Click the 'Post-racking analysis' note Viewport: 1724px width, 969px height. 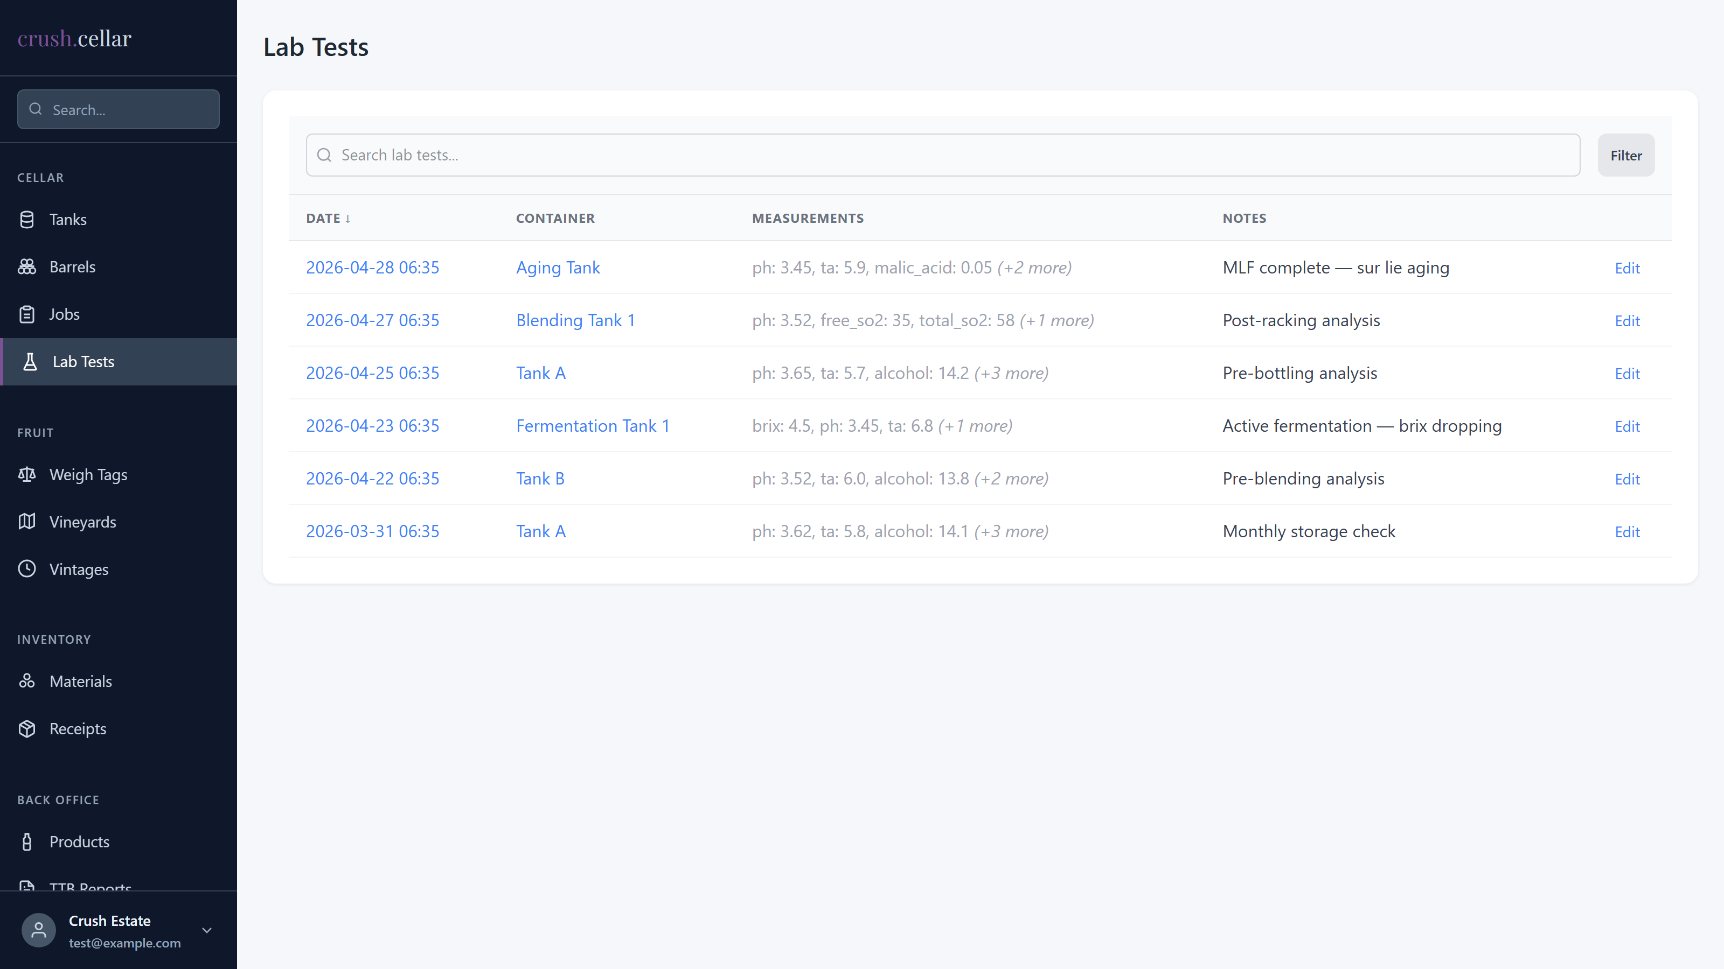tap(1301, 320)
